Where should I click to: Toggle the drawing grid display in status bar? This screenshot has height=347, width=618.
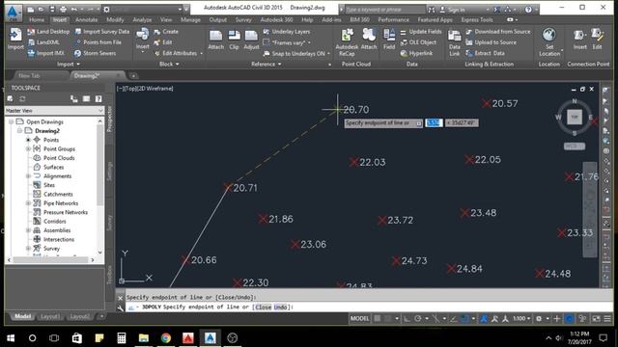click(378, 319)
